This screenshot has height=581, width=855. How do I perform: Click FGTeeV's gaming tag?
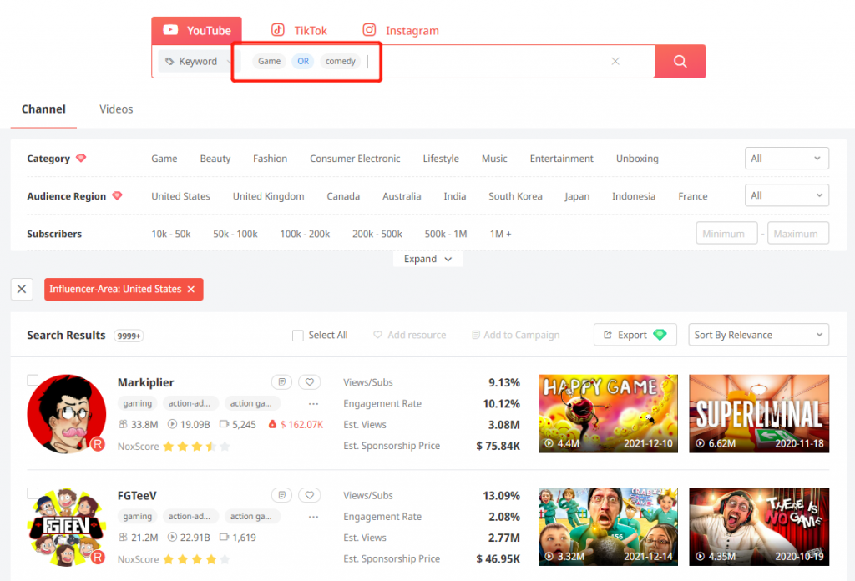[138, 516]
